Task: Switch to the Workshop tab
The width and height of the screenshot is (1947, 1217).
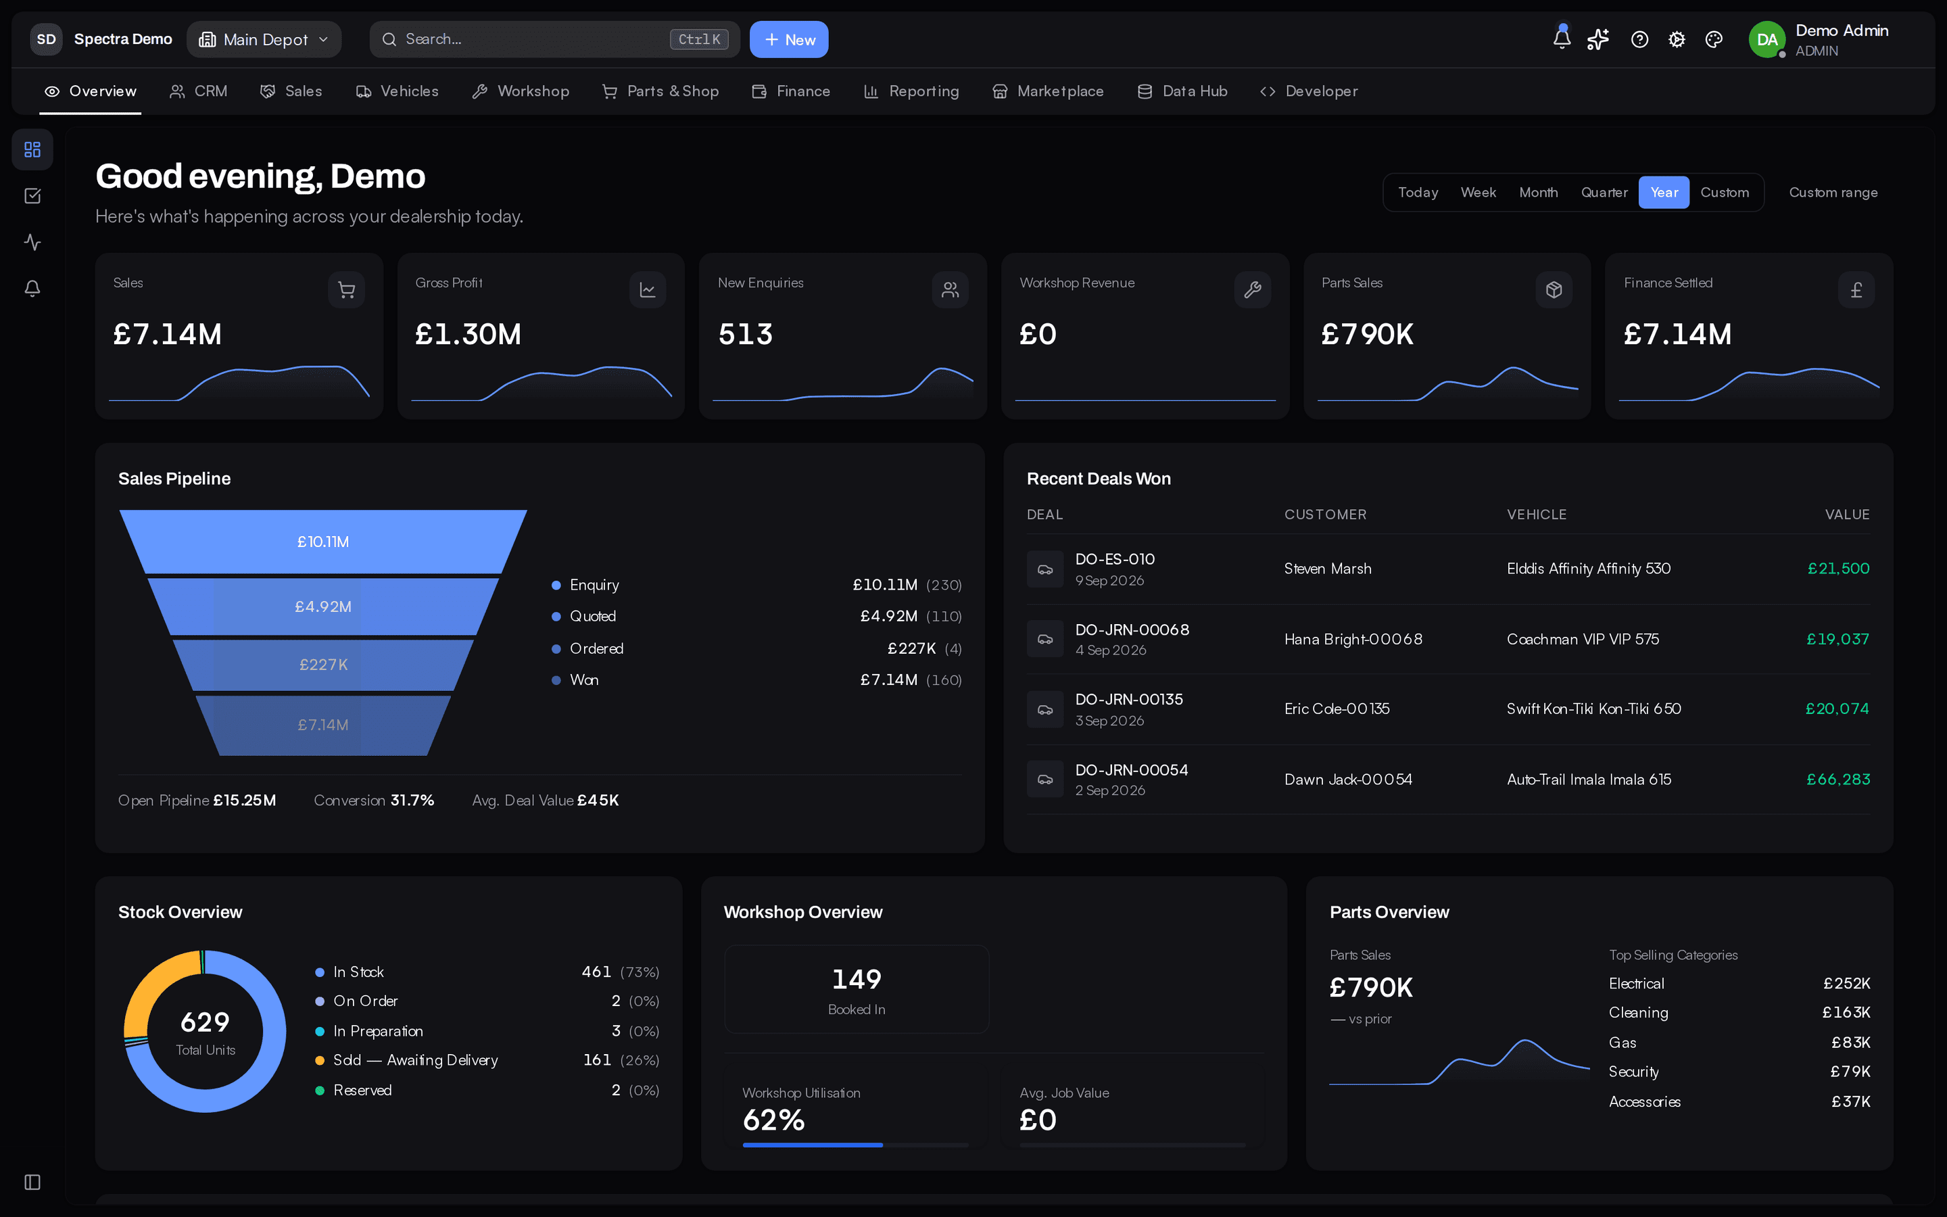Action: click(x=521, y=92)
